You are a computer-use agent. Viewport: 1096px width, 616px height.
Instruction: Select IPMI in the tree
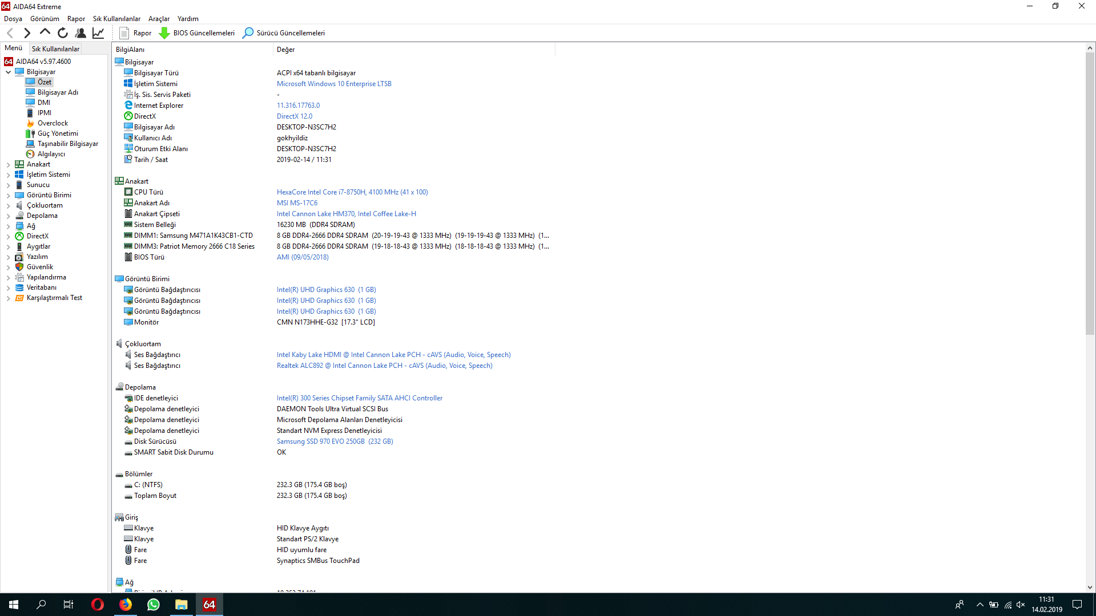[45, 113]
